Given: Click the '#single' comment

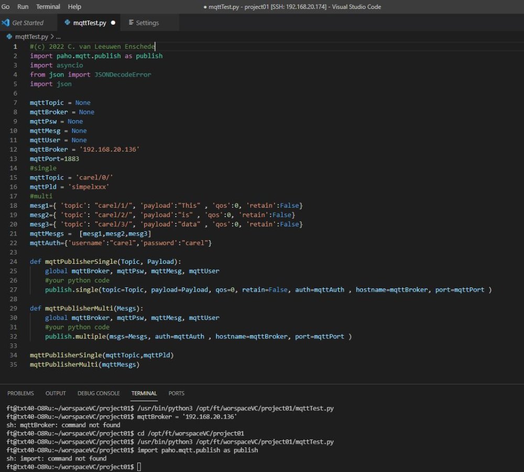Looking at the screenshot, I should (x=43, y=168).
